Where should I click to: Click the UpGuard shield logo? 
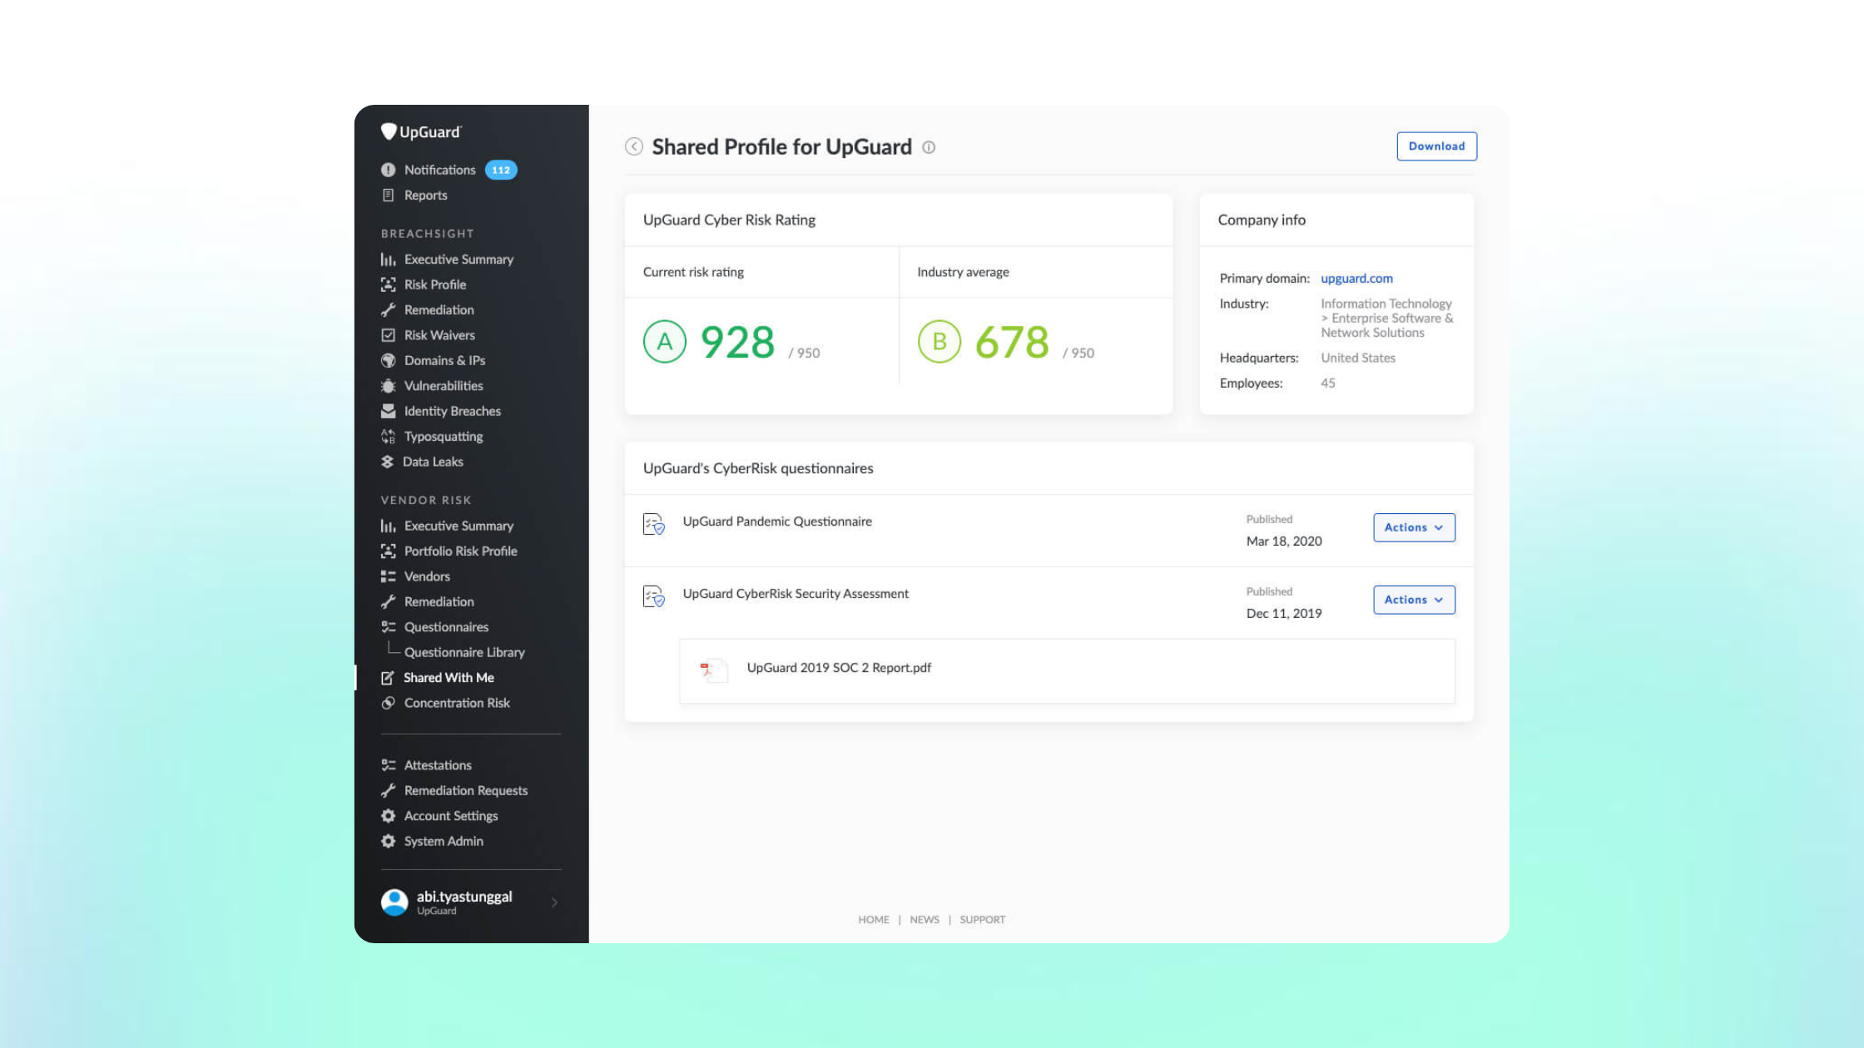tap(389, 131)
